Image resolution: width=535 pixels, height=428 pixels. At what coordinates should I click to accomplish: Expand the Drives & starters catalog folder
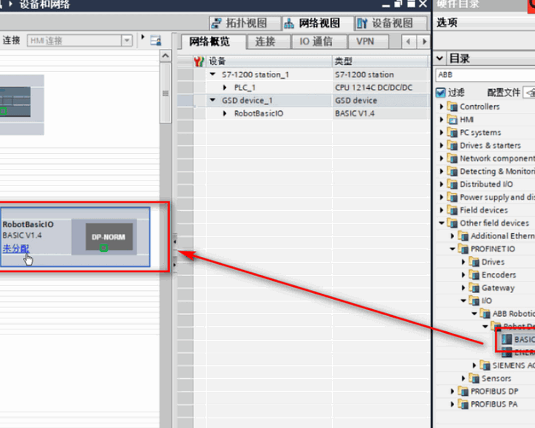pos(442,146)
